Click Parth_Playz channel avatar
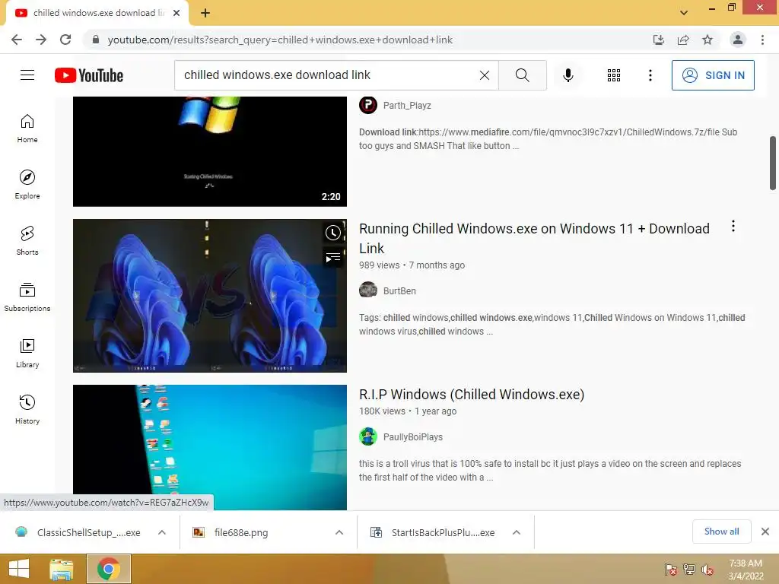Screen dimensions: 779x584 368,105
